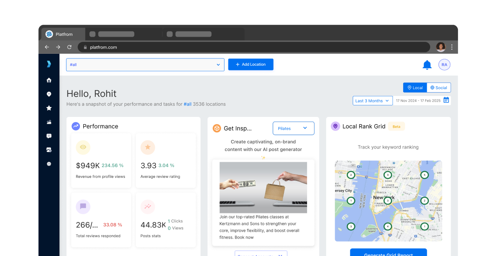Click the 3.04 % rating change
The width and height of the screenshot is (496, 256).
(166, 166)
